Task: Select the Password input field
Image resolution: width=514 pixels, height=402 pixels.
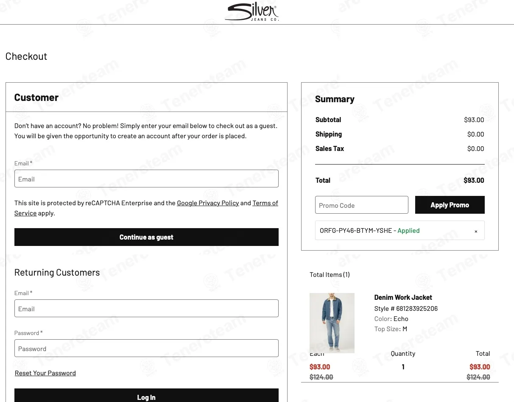Action: point(146,348)
